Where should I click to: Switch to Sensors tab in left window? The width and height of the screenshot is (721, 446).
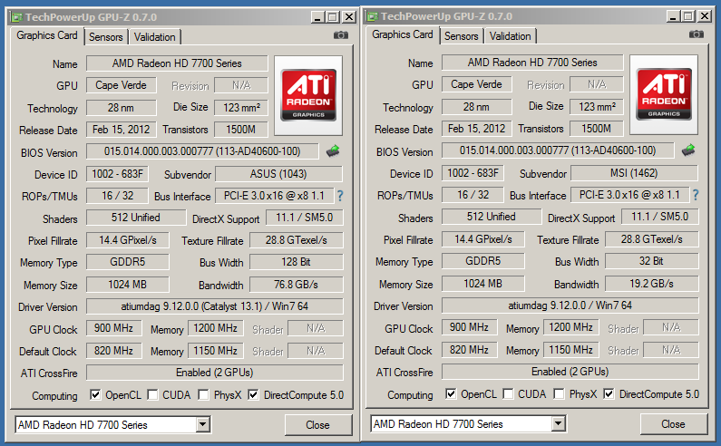[x=106, y=37]
